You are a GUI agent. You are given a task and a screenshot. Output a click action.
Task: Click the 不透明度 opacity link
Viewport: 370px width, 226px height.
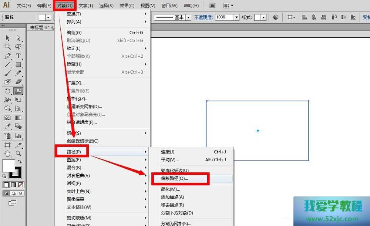coord(204,17)
